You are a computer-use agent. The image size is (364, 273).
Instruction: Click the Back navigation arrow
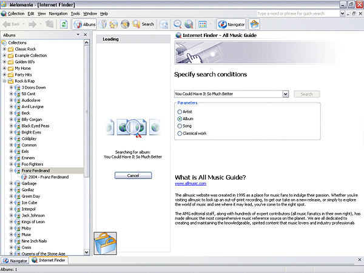tap(12, 24)
